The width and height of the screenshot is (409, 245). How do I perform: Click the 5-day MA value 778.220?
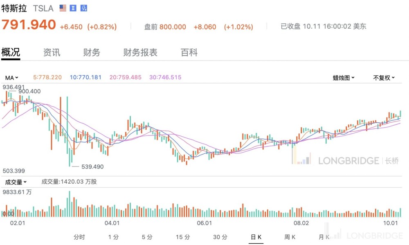click(47, 77)
